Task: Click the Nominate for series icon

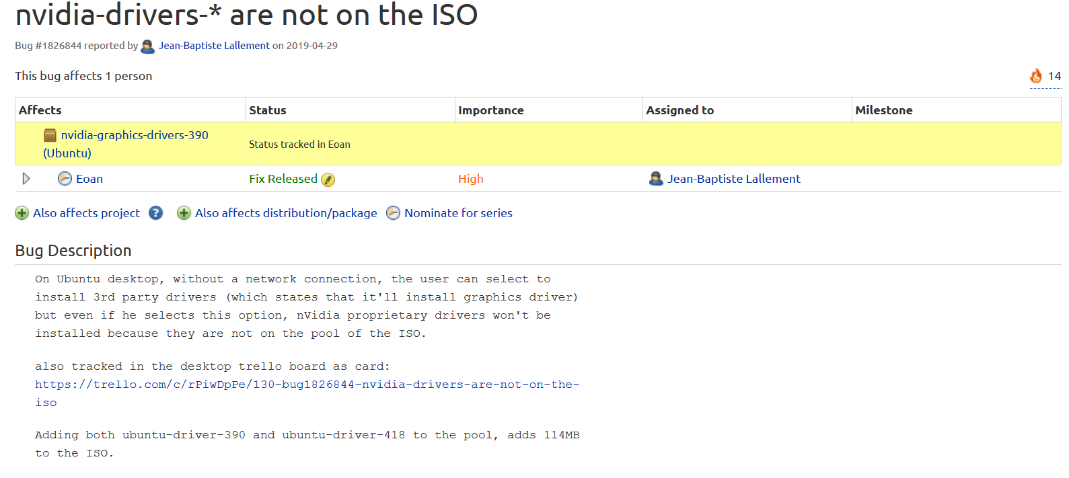Action: click(x=393, y=213)
